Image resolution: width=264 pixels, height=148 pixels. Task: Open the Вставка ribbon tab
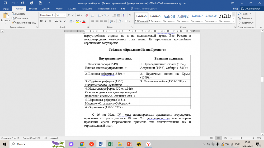33,9
